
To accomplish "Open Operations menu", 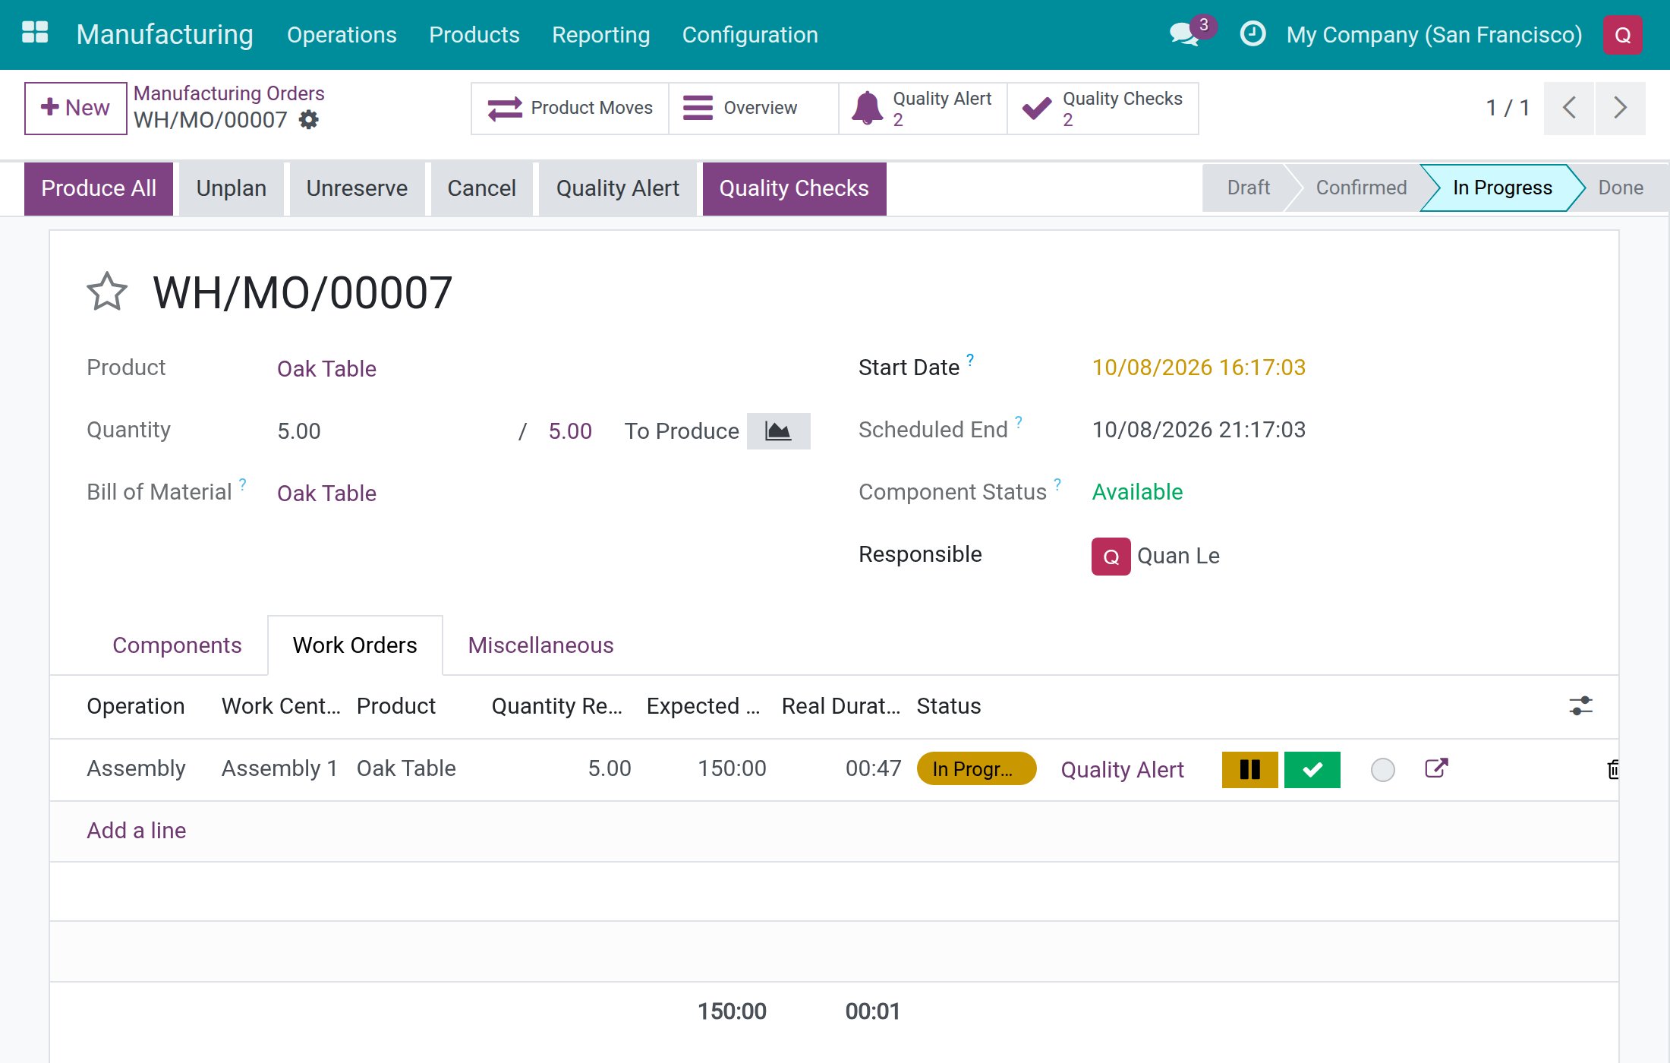I will point(342,35).
